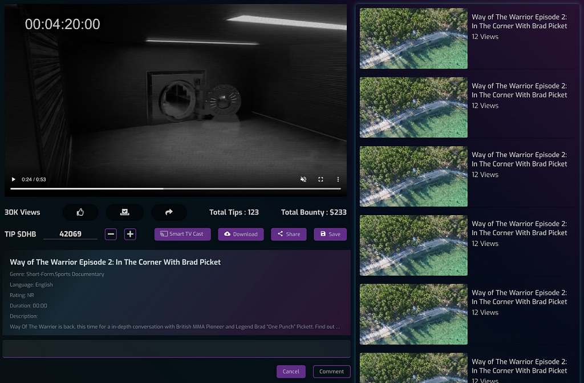Open the three-dot video options menu
The width and height of the screenshot is (584, 383).
click(338, 179)
